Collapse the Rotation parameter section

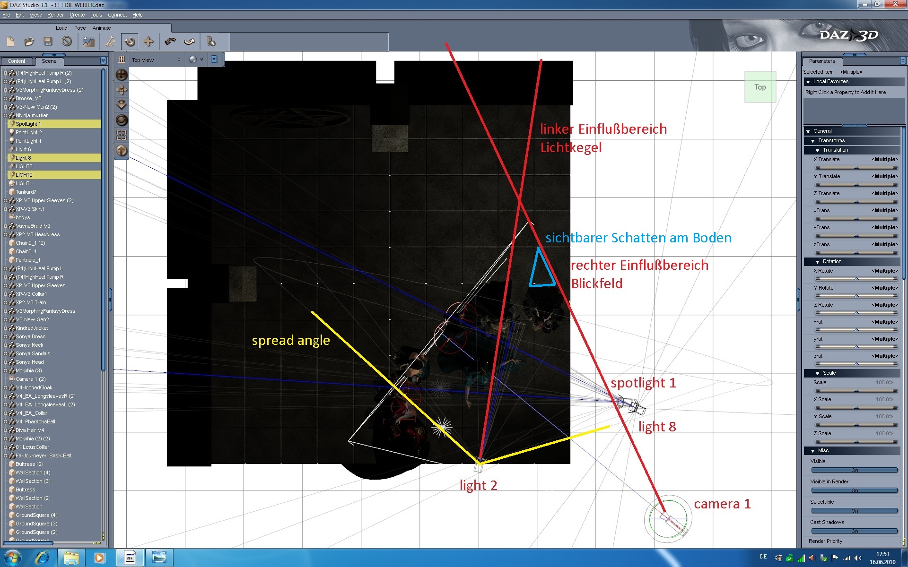pos(817,262)
